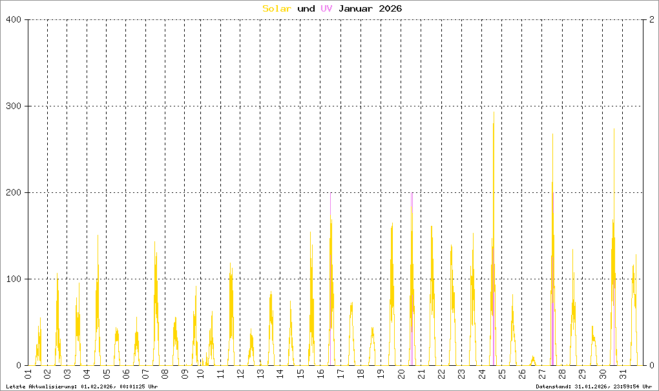Click the 200 label on left axis

tap(14, 193)
